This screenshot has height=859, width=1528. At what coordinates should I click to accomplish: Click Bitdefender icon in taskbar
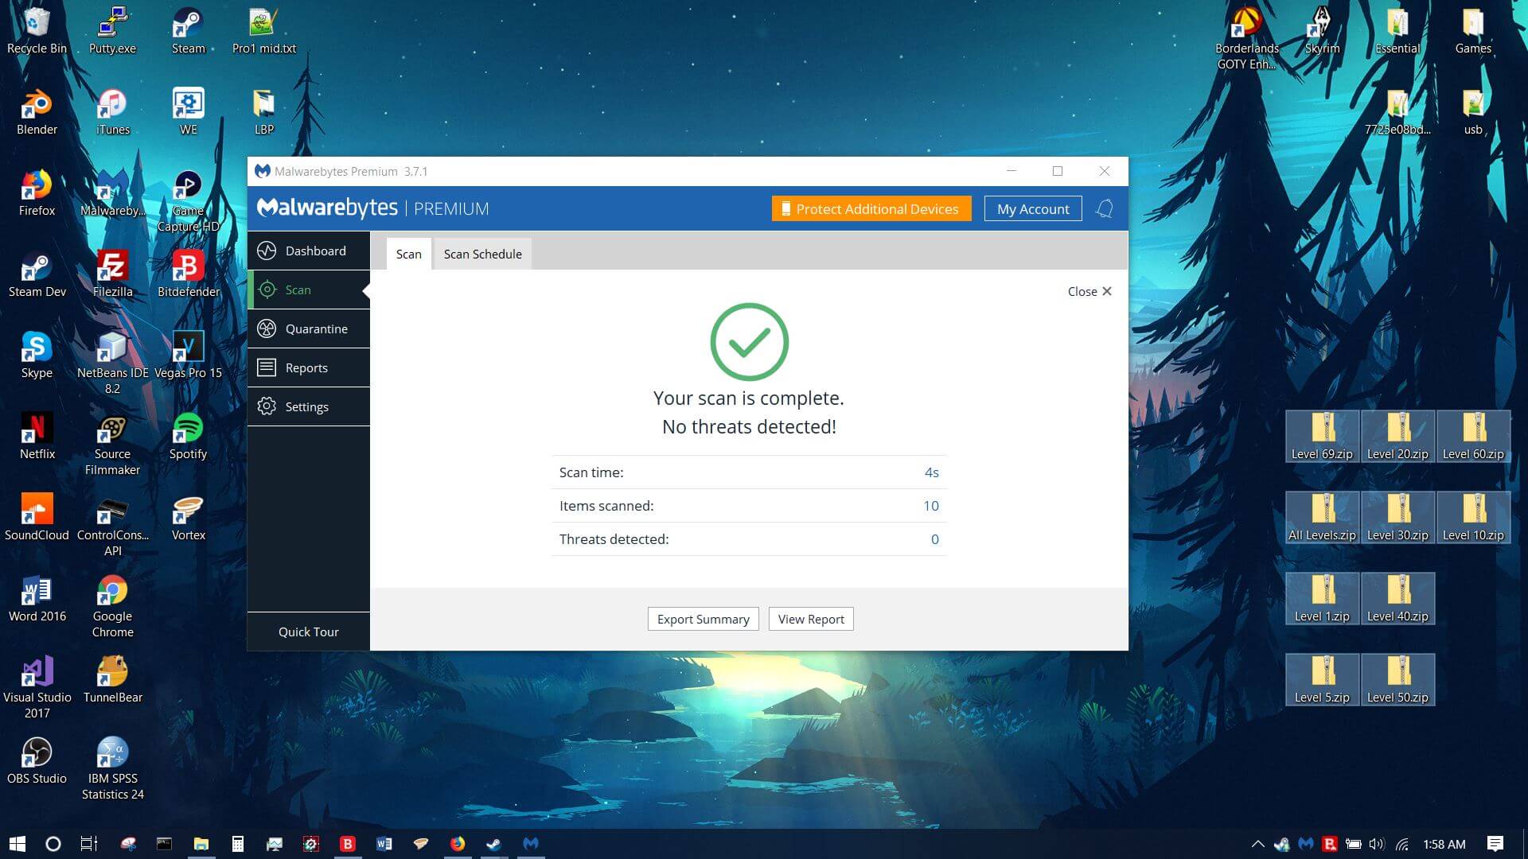[x=348, y=844]
